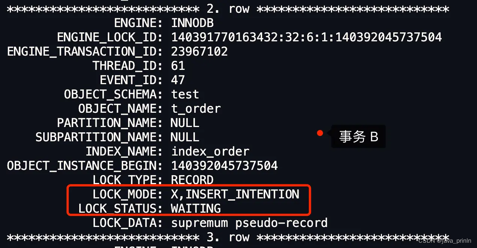The image size is (477, 248).
Task: Click OBJECT_SCHEMA value test
Action: click(x=185, y=94)
